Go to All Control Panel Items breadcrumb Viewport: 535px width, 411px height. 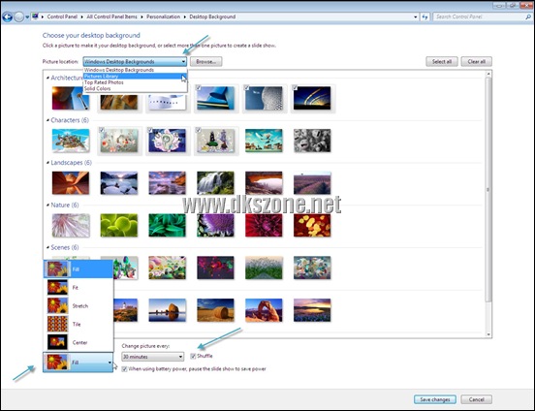click(x=111, y=16)
